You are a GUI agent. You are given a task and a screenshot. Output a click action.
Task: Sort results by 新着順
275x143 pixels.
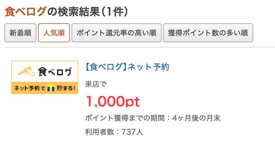[20, 33]
